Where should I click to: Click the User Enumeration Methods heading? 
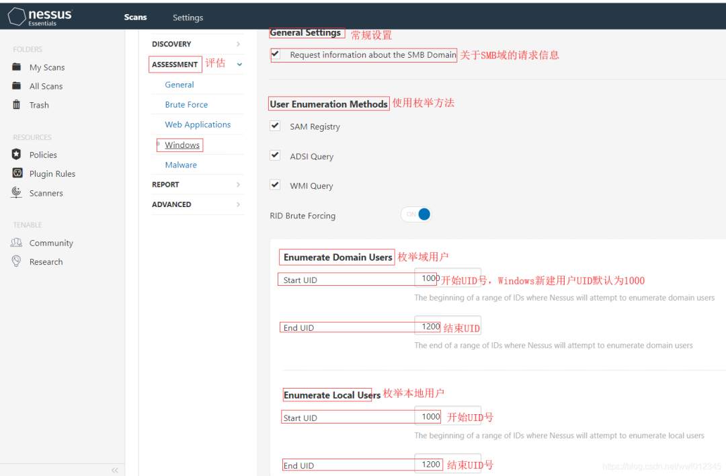tap(329, 104)
